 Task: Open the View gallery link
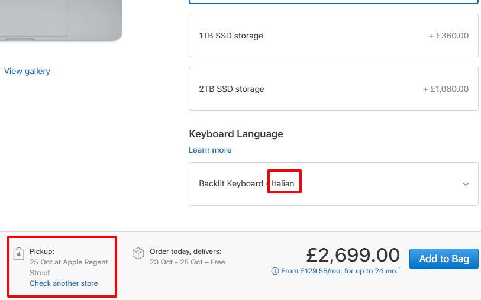click(x=27, y=71)
